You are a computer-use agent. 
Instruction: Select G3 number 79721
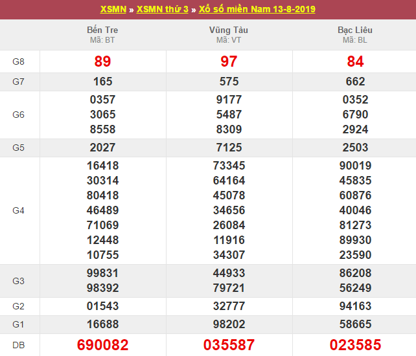229,288
